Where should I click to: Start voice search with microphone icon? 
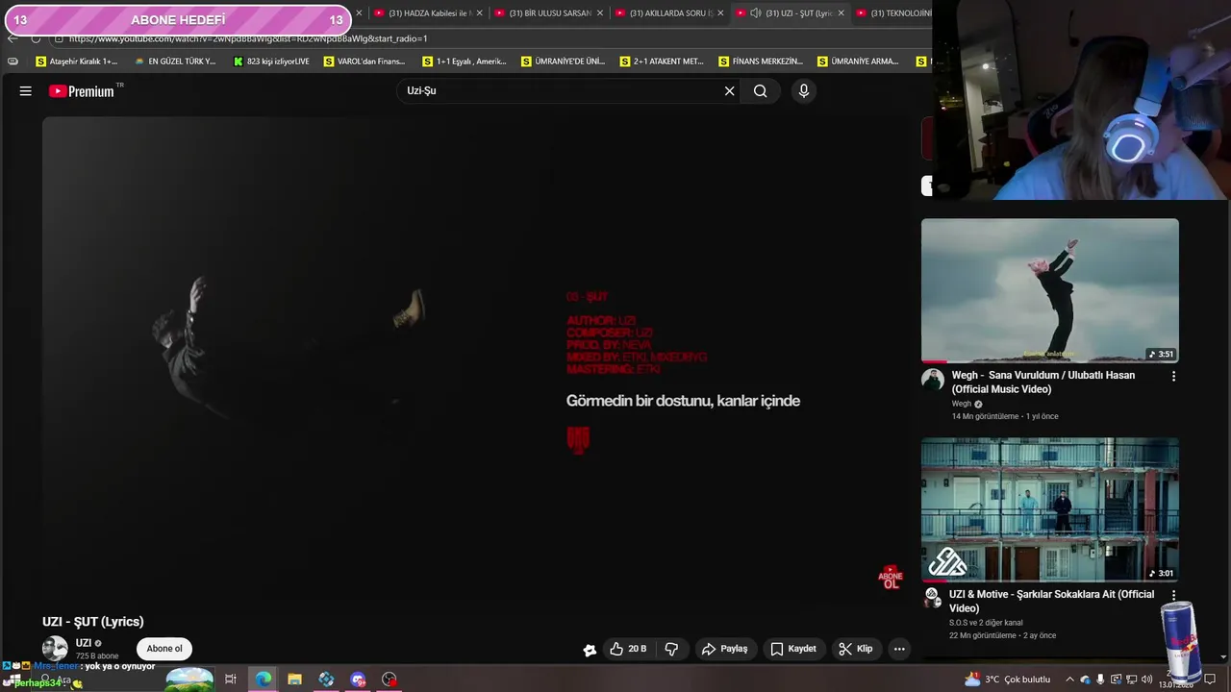(x=804, y=91)
